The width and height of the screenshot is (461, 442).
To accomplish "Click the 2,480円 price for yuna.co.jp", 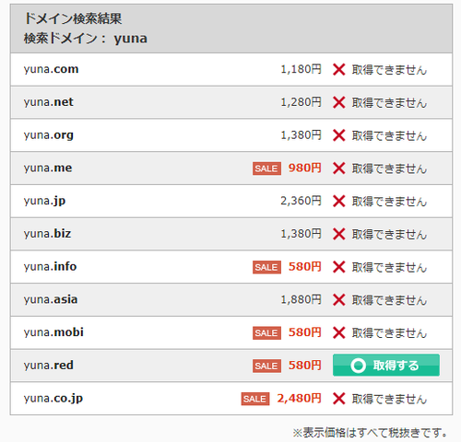I will click(x=299, y=399).
